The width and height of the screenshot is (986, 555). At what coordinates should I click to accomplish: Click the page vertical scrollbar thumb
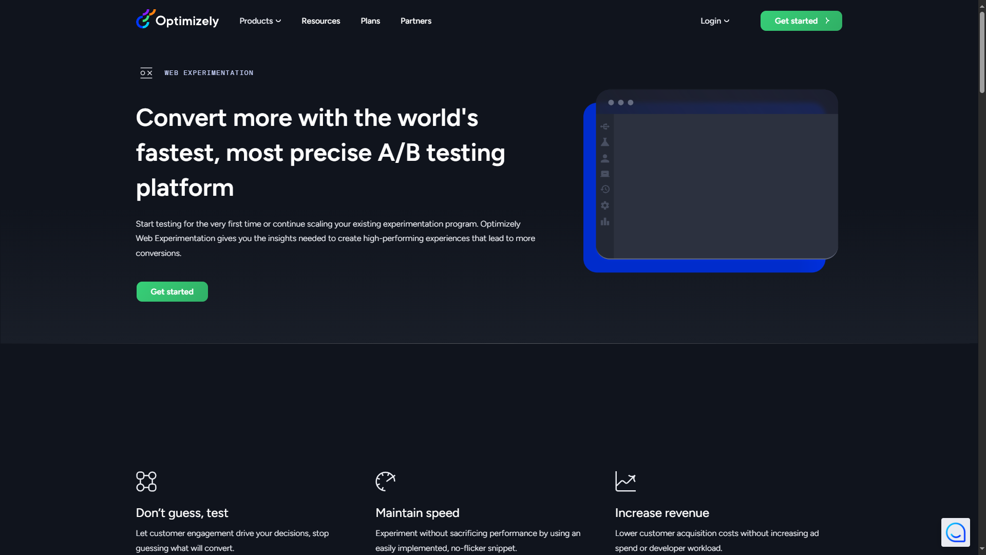982,51
